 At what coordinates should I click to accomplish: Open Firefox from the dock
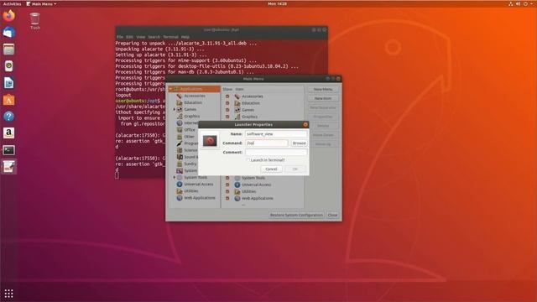9,16
